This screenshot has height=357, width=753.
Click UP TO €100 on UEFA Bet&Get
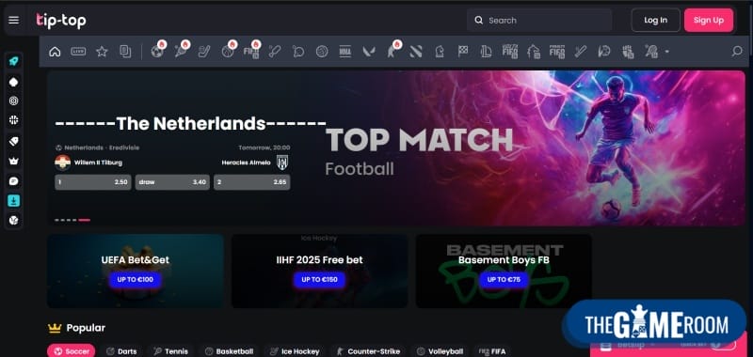tap(135, 279)
